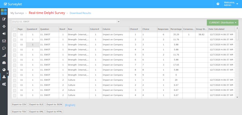Toggle the select-all checkbox in table header
This screenshot has width=242, height=115.
click(x=15, y=29)
